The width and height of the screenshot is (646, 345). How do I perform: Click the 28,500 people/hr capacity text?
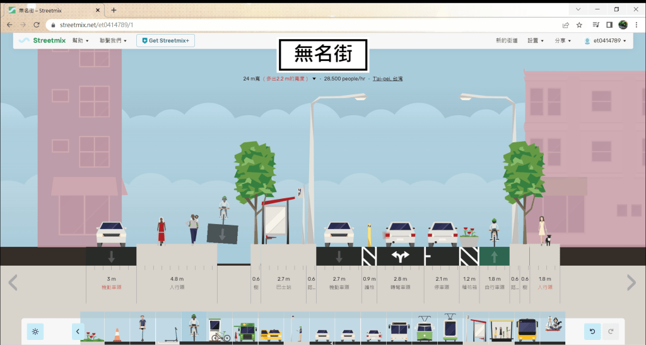(x=344, y=79)
